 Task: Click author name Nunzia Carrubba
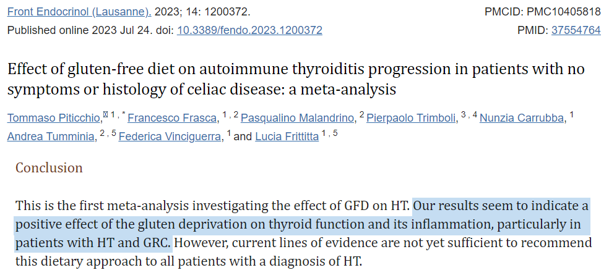click(523, 118)
